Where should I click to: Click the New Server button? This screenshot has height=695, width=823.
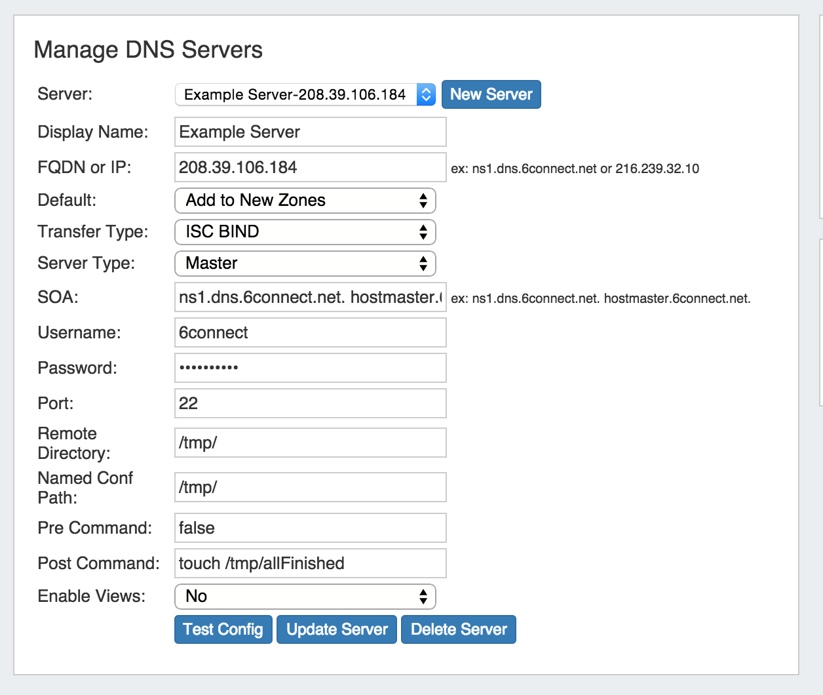pos(491,94)
